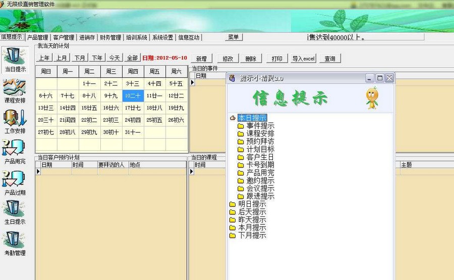Open the 课程安排 sidebar icon
The image size is (454, 280).
15,91
